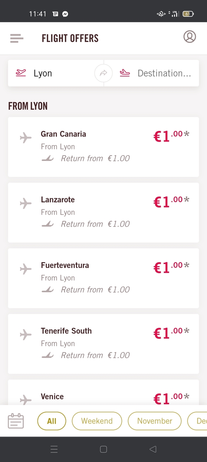Viewport: 207px width, 462px height.
Task: Open the hamburger navigation menu
Action: [x=17, y=38]
